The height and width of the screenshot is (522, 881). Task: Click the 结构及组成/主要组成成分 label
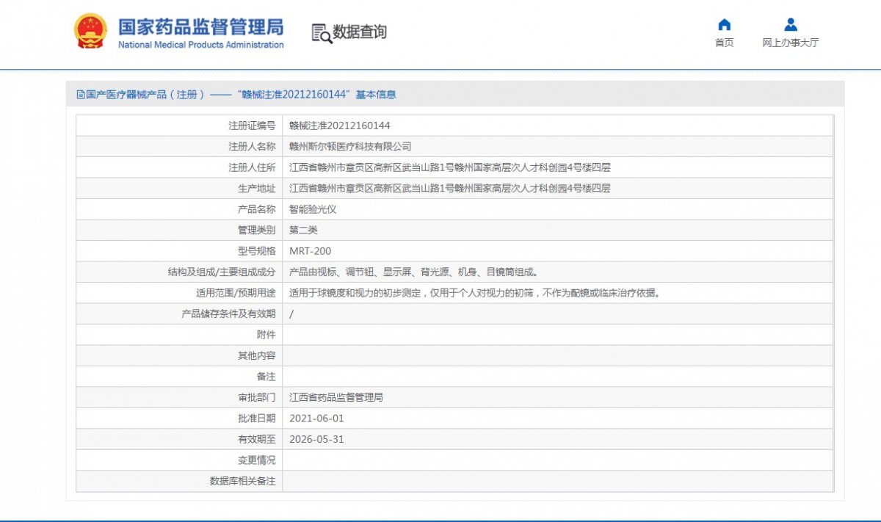tap(222, 272)
